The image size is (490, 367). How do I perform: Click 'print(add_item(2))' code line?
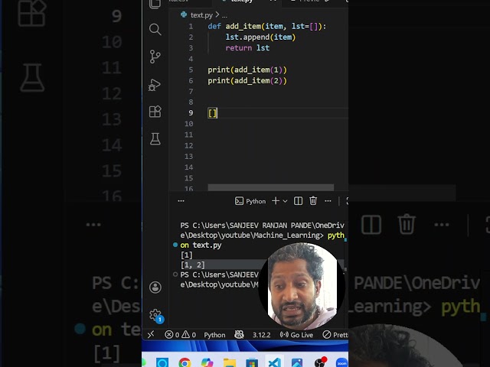pyautogui.click(x=247, y=81)
